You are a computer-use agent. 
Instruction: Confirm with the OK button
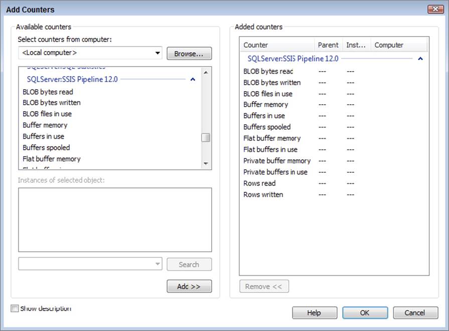(365, 312)
